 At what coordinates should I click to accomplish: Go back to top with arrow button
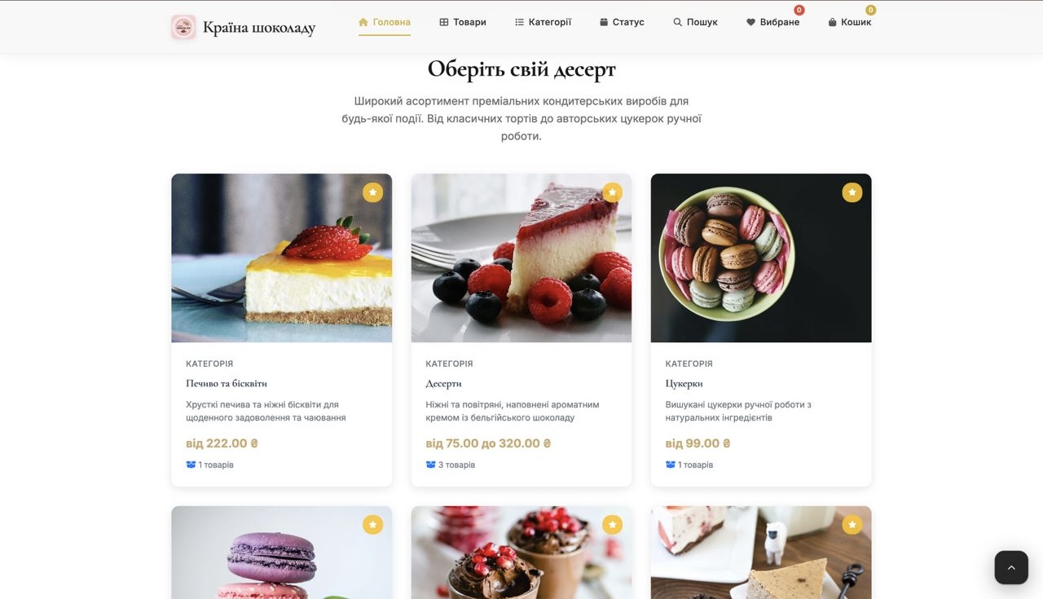(1011, 567)
